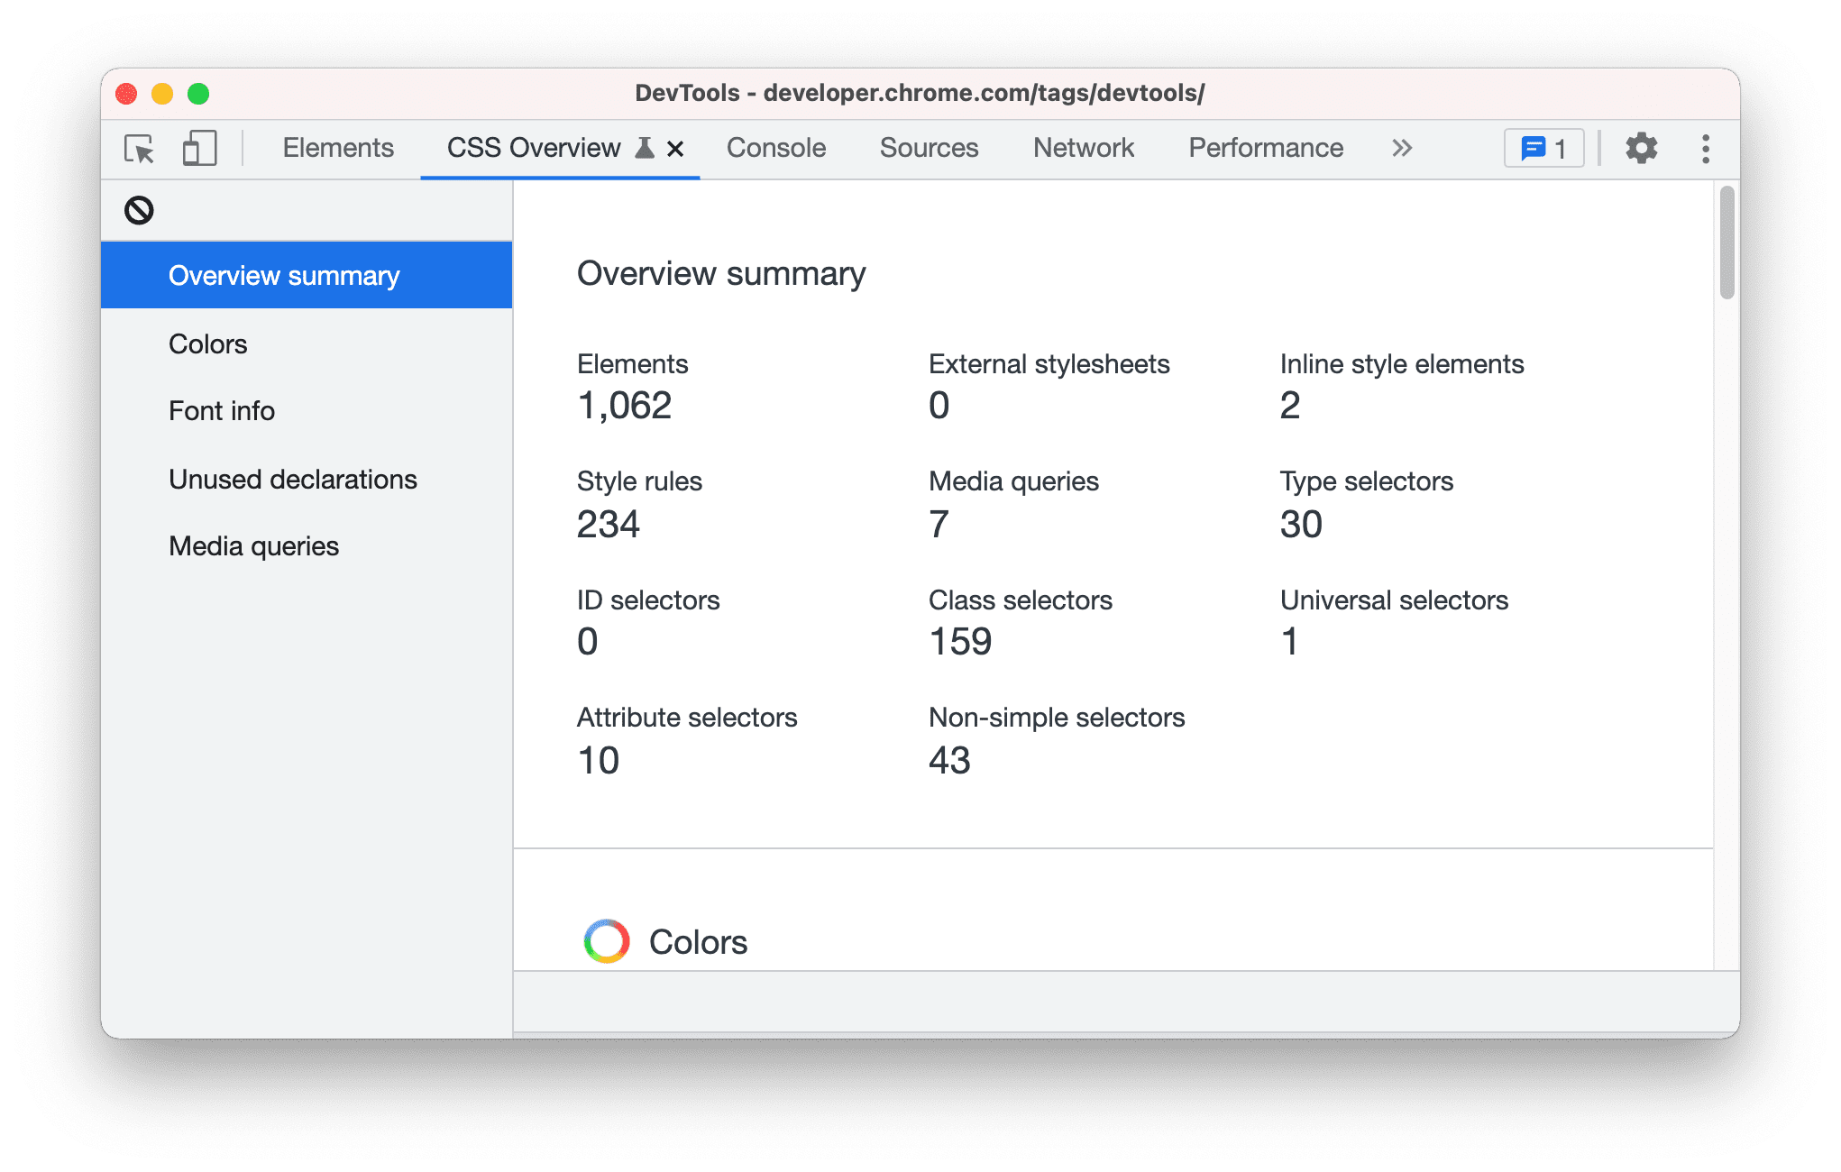1841x1172 pixels.
Task: Click the more panels chevron icon
Action: tap(1405, 149)
